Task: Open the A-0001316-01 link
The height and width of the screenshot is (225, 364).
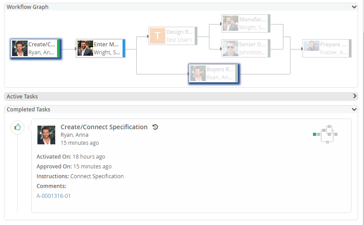Action: (53, 196)
